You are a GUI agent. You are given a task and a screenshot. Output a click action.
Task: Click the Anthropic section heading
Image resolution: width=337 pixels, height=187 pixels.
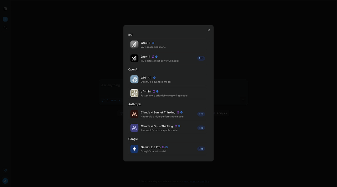tap(135, 104)
